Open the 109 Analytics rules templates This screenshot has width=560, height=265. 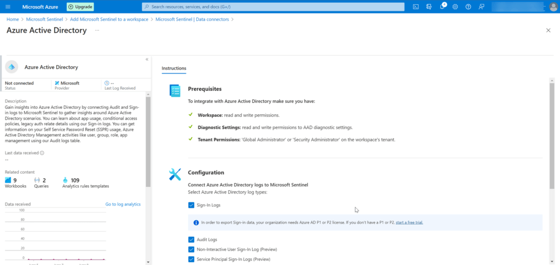click(86, 182)
